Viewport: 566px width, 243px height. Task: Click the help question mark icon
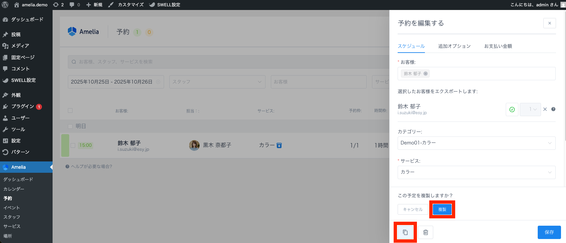coord(553,109)
